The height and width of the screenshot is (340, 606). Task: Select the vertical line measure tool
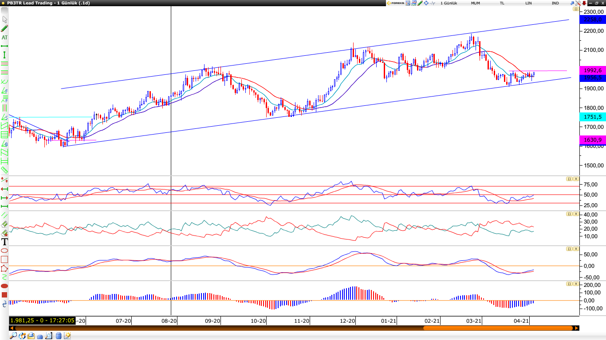pos(5,55)
